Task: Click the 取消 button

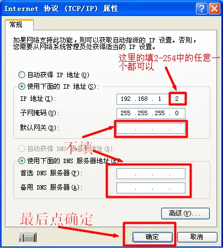Action: tap(197, 237)
